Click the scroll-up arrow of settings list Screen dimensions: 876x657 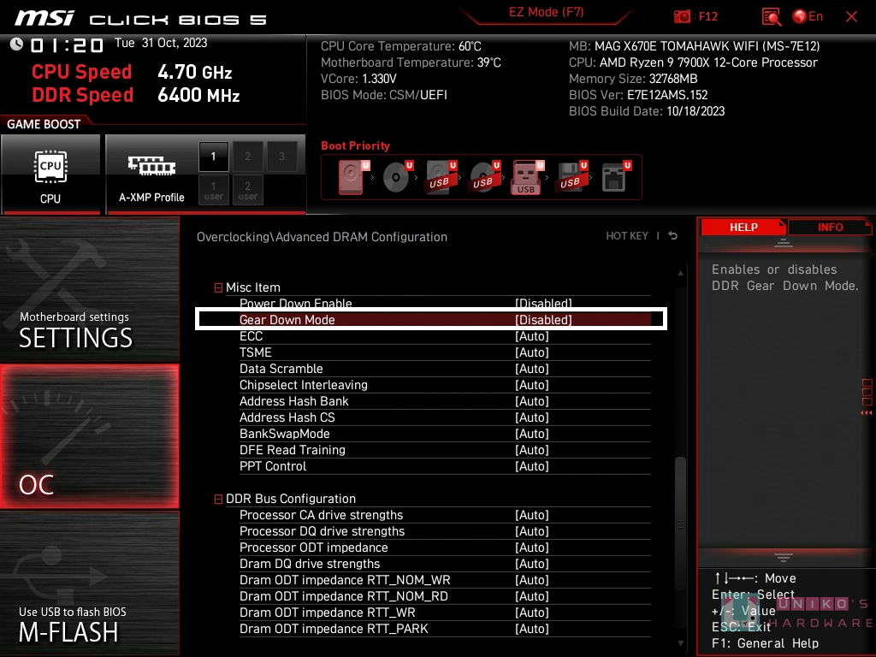click(680, 273)
